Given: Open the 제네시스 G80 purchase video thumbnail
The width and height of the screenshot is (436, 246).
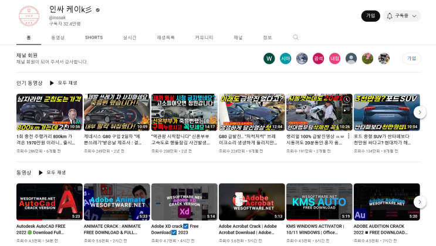Looking at the screenshot, I should (117, 112).
